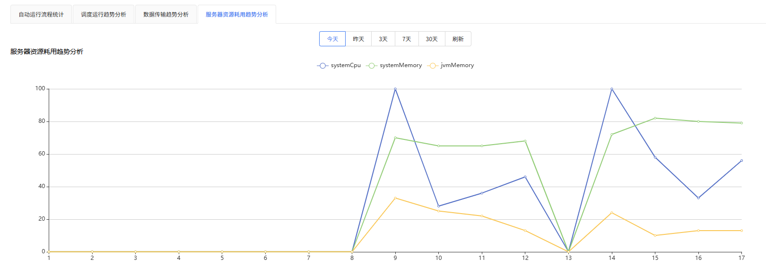Screen dimensions: 766x267
Task: Select the 今天 time range
Action: (332, 39)
